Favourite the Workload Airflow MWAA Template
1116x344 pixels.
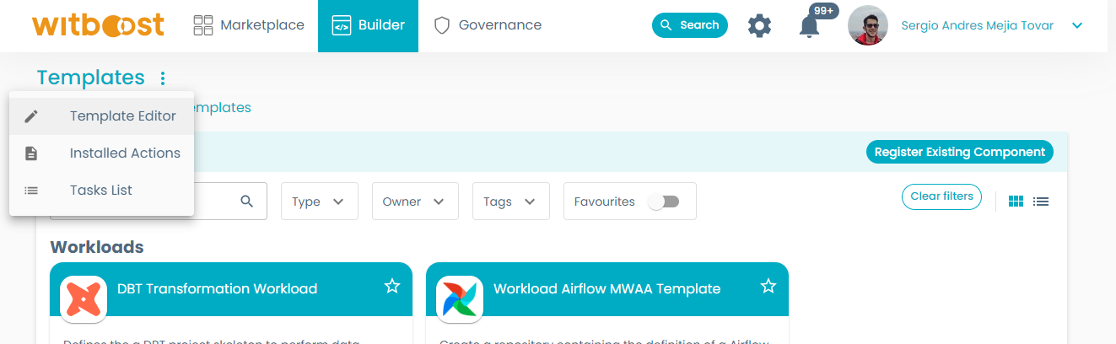click(768, 287)
